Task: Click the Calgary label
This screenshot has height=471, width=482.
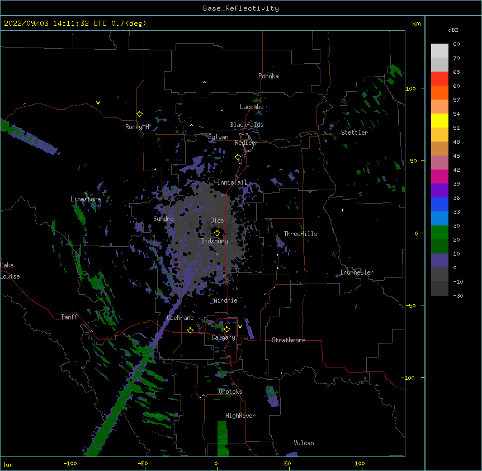Action: [x=223, y=337]
